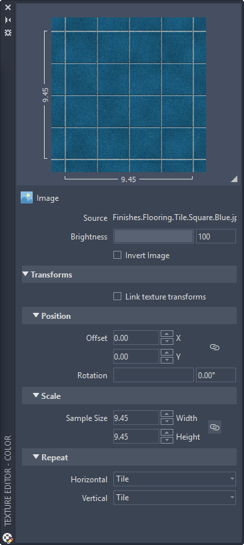This screenshot has width=244, height=545.
Task: Click the Source image filename link
Action: pyautogui.click(x=175, y=218)
